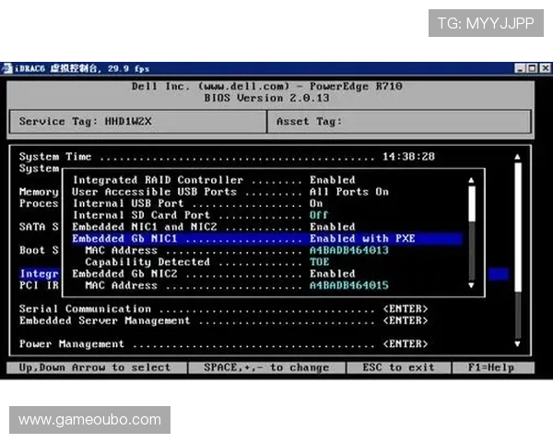553x443 pixels.
Task: Minimize the iDRAC6 virtual console window
Action: click(x=521, y=68)
